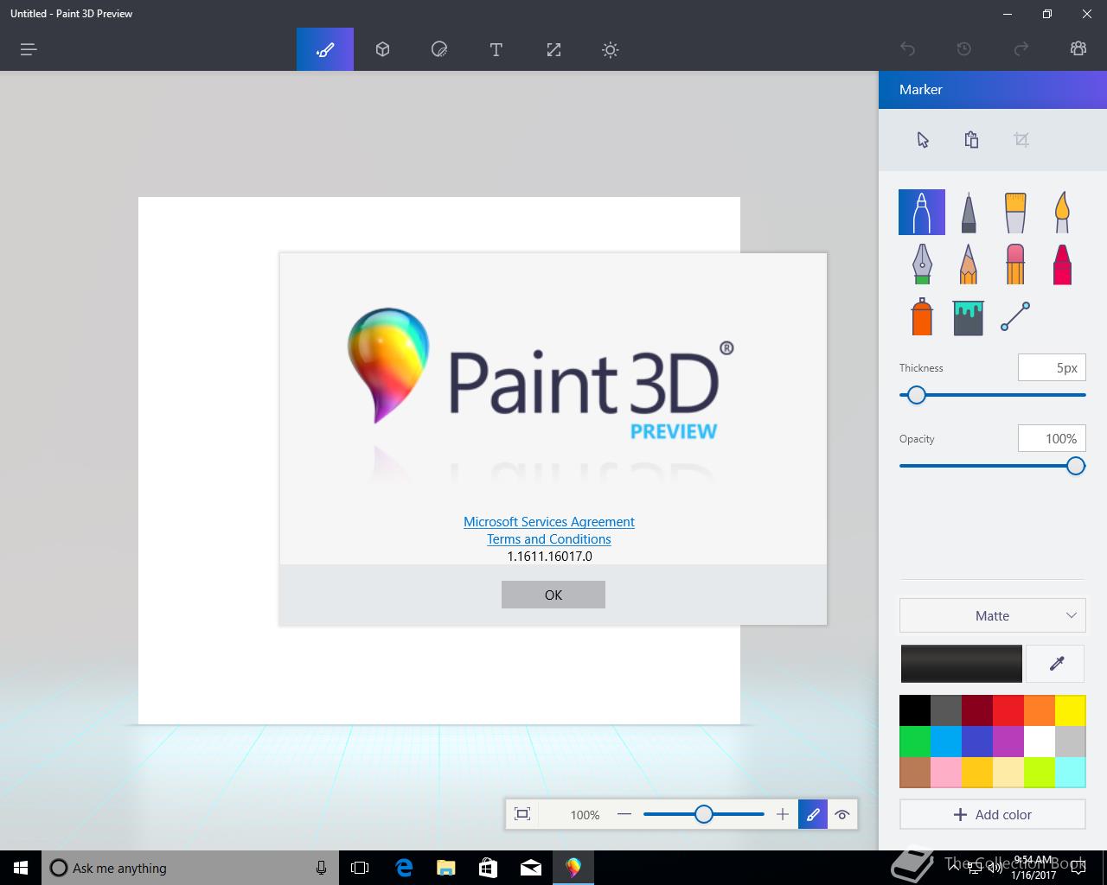Open the History clock icon
Image resolution: width=1107 pixels, height=885 pixels.
click(x=964, y=49)
